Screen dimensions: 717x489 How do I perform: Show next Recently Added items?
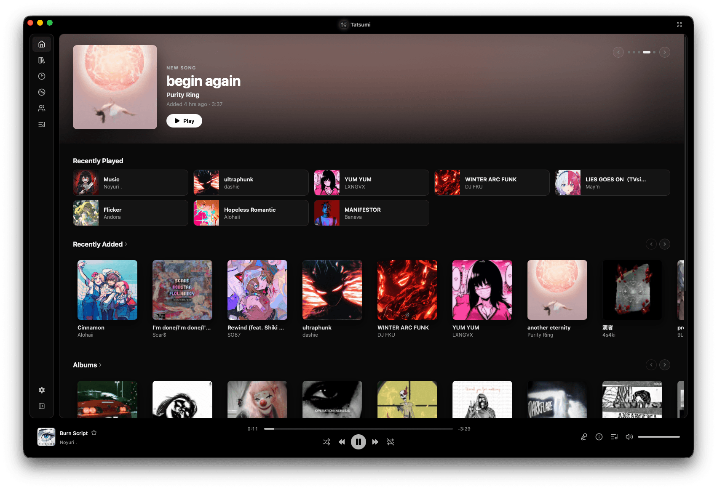click(665, 244)
